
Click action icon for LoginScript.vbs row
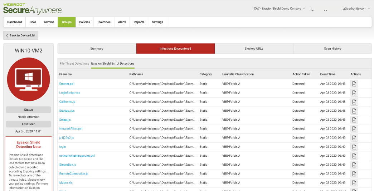tap(354, 93)
